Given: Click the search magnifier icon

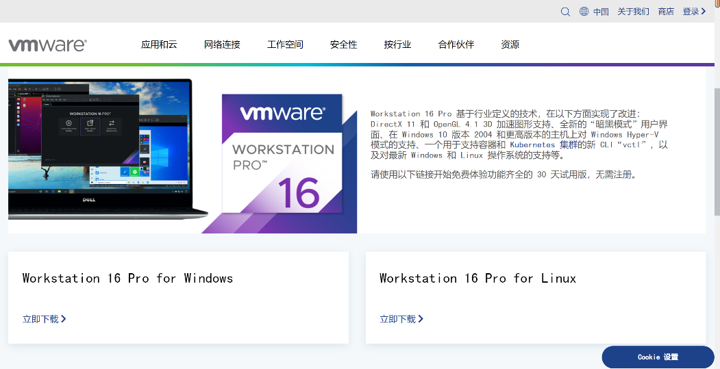Looking at the screenshot, I should [x=565, y=12].
